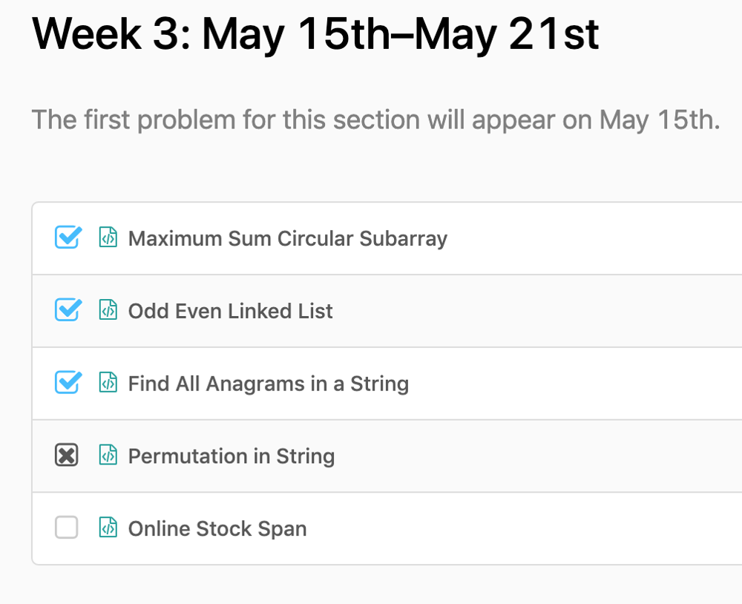
Task: Open the Maximum Sum Circular Subarray problem
Action: (x=288, y=239)
